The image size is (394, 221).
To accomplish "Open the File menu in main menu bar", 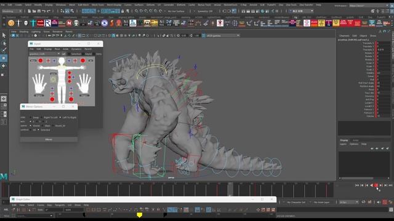I will point(2,5).
